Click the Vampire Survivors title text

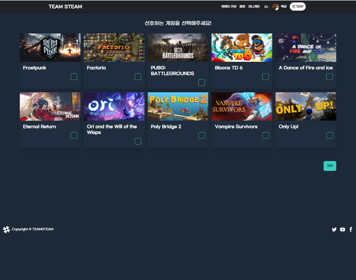tap(236, 126)
